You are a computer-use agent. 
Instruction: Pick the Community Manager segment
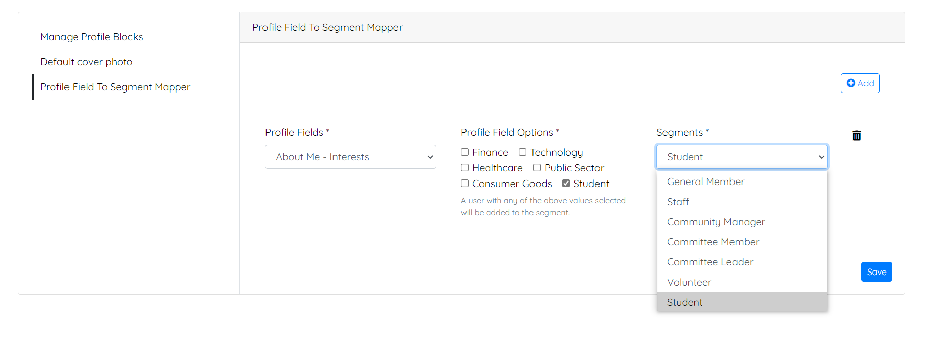(x=742, y=222)
